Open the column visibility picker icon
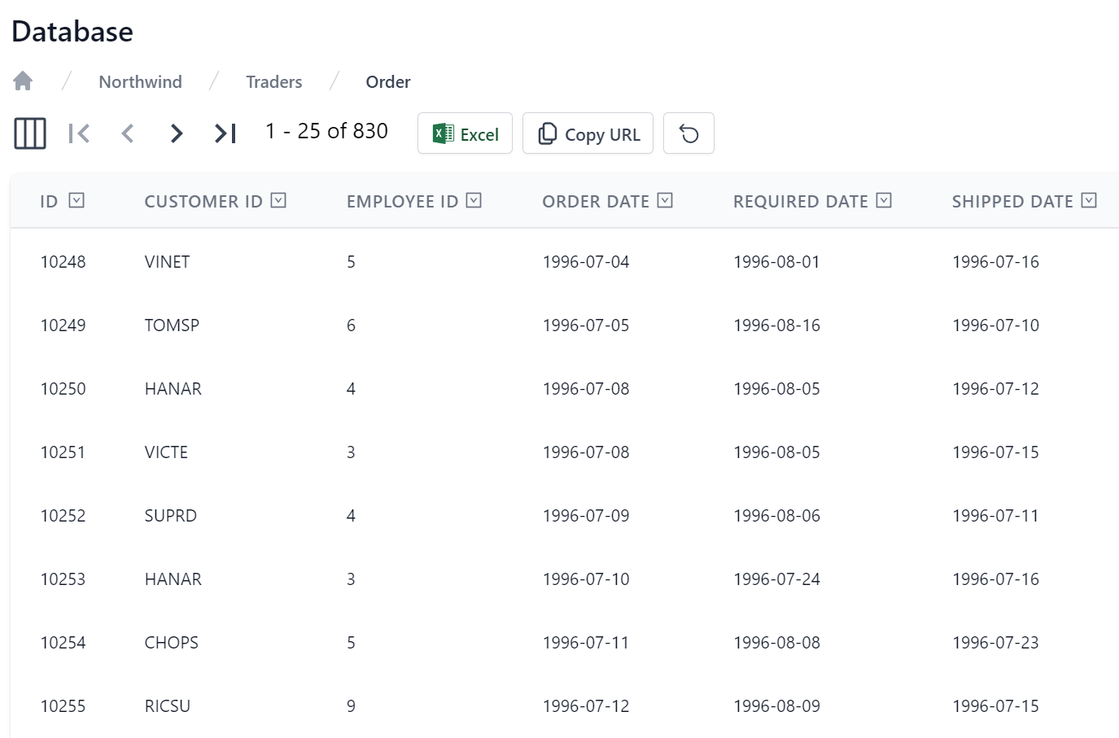1119x738 pixels. (28, 133)
